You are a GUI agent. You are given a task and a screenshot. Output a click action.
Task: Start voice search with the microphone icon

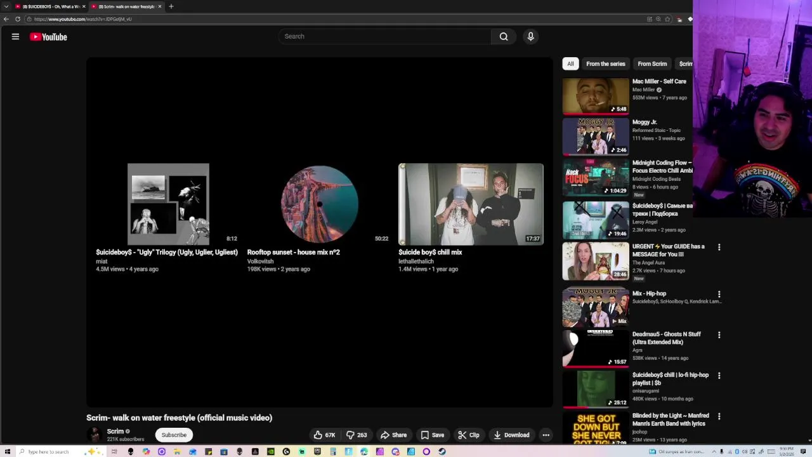(531, 36)
